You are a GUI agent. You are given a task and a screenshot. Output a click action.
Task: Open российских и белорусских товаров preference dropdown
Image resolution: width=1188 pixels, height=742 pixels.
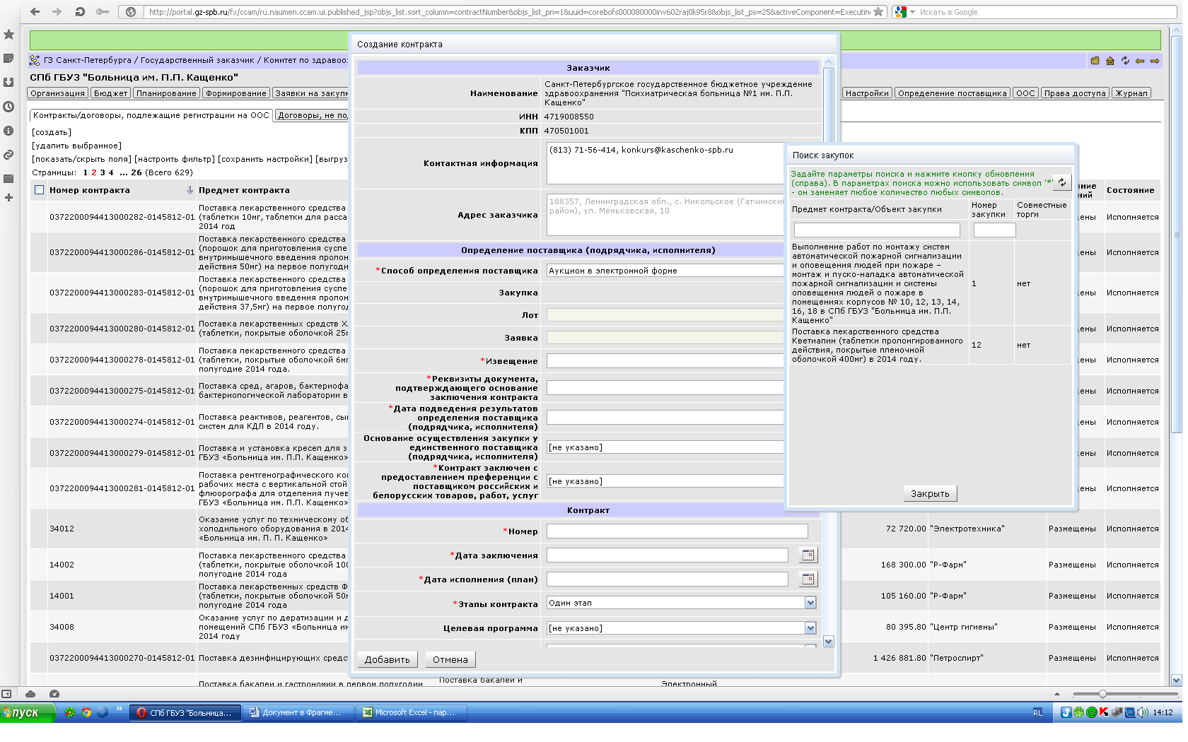click(x=665, y=481)
